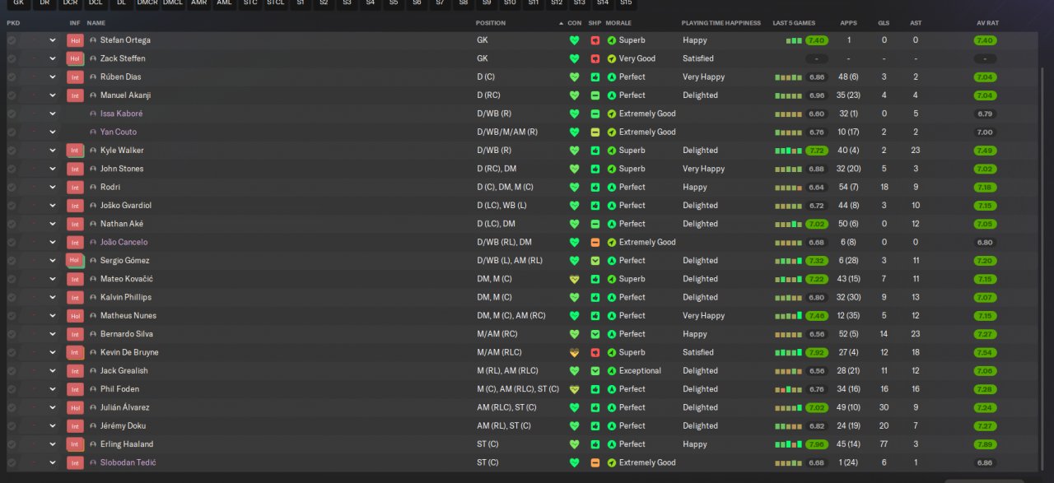Sort by the Position column header
Screen dimensions: 1054x483
(x=491, y=23)
